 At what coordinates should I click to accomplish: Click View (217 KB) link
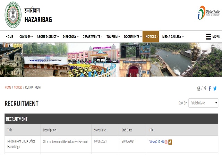[157, 142]
